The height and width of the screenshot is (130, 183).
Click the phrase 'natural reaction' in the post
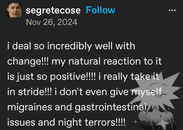point(104,61)
